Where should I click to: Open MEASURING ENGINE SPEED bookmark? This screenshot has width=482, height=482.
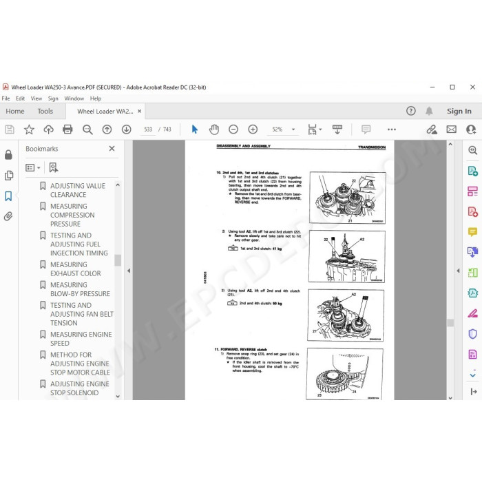[81, 339]
